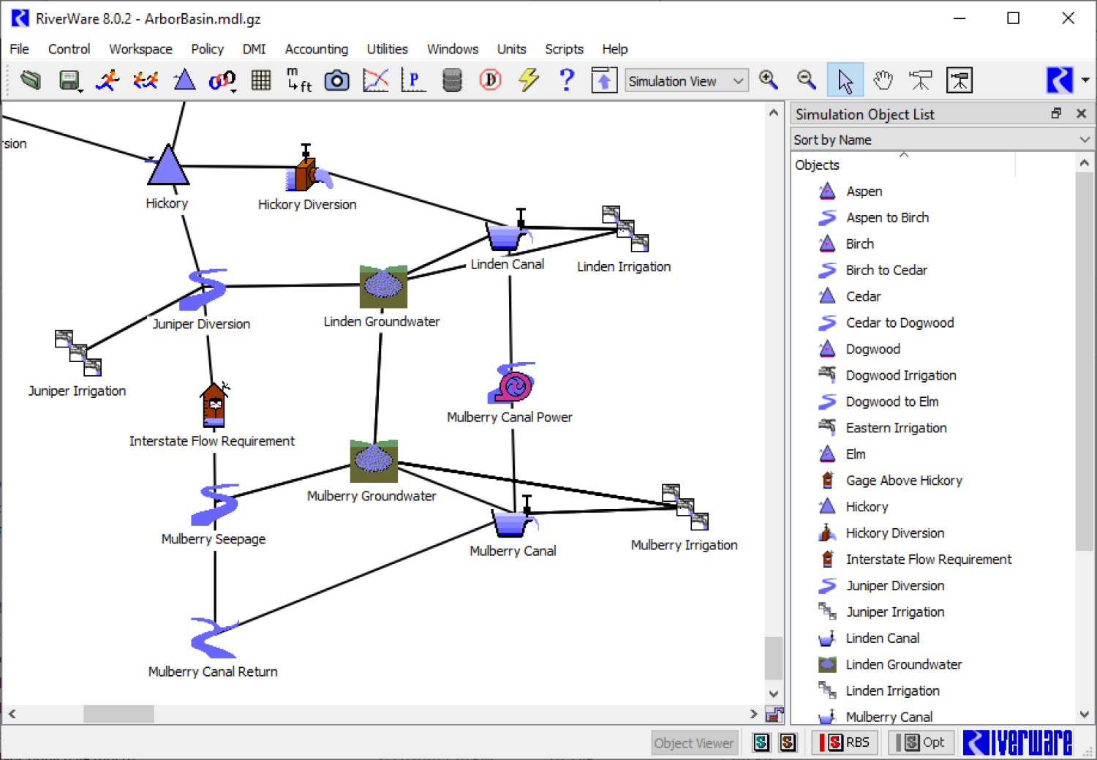This screenshot has width=1097, height=760.
Task: Click the zoom in magnifier
Action: (768, 80)
